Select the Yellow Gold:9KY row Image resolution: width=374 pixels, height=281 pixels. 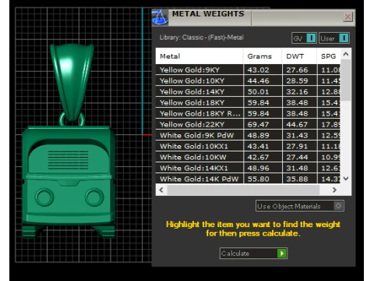pos(248,69)
